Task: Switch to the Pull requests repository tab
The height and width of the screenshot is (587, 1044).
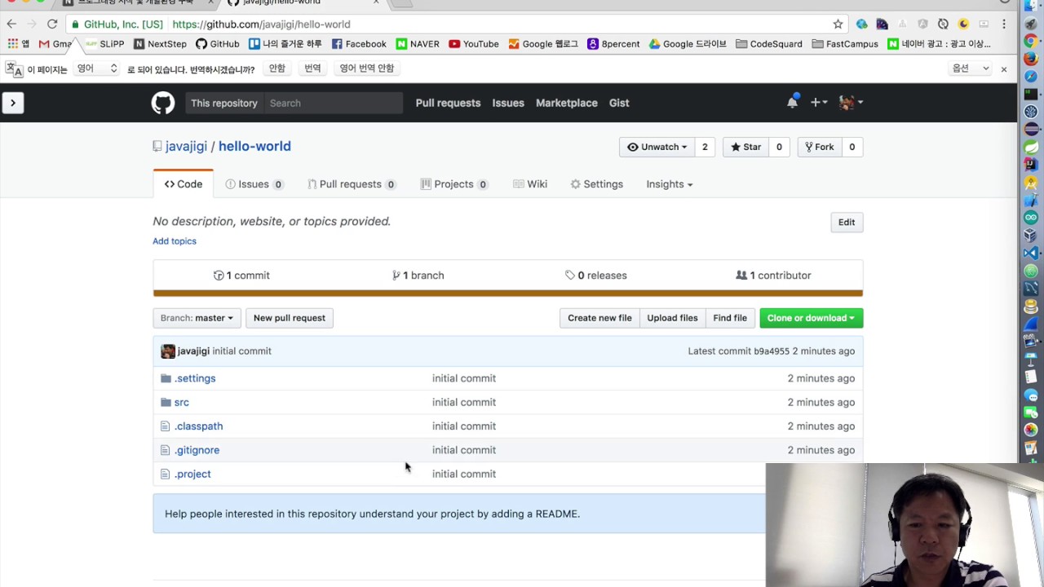Action: (x=351, y=184)
